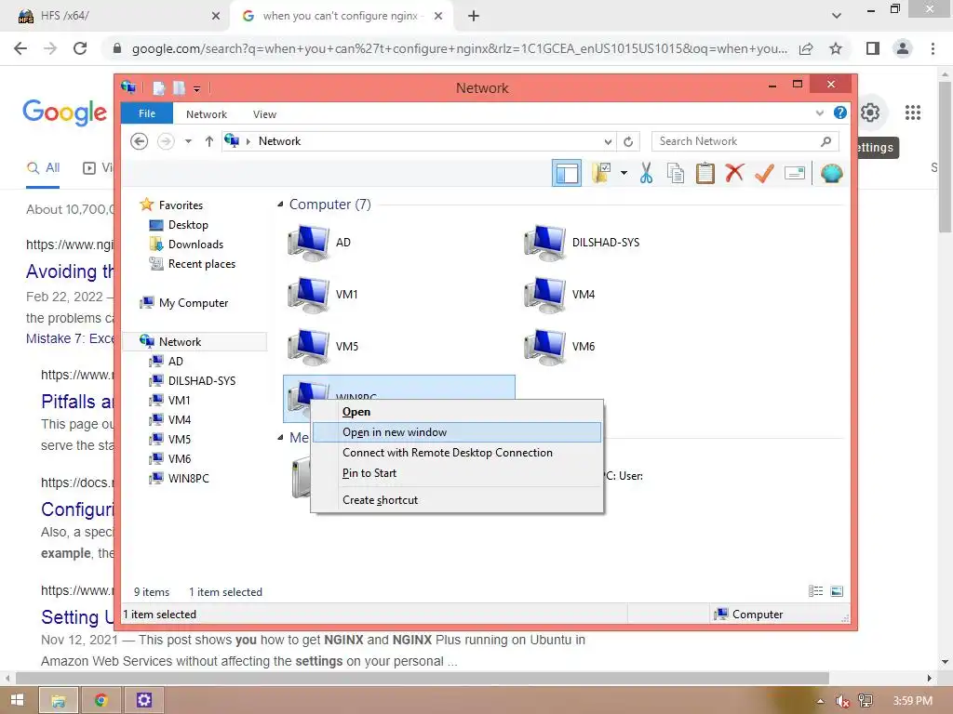Open the folder options dropdown arrow
The width and height of the screenshot is (953, 714).
(624, 174)
